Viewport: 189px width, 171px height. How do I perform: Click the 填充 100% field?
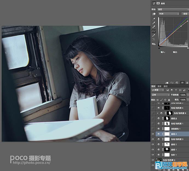coord(183,100)
